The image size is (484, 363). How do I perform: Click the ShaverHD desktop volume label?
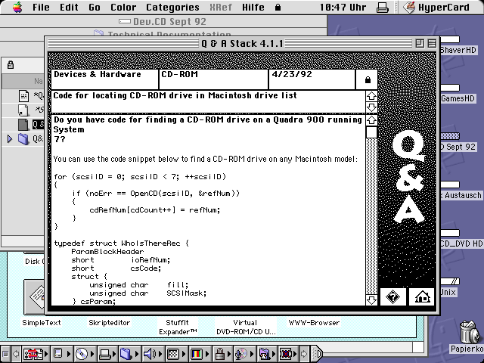[458, 50]
